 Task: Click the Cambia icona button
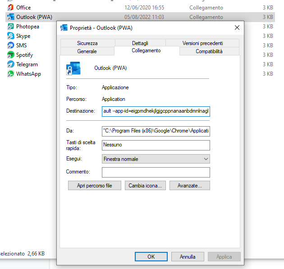(145, 185)
